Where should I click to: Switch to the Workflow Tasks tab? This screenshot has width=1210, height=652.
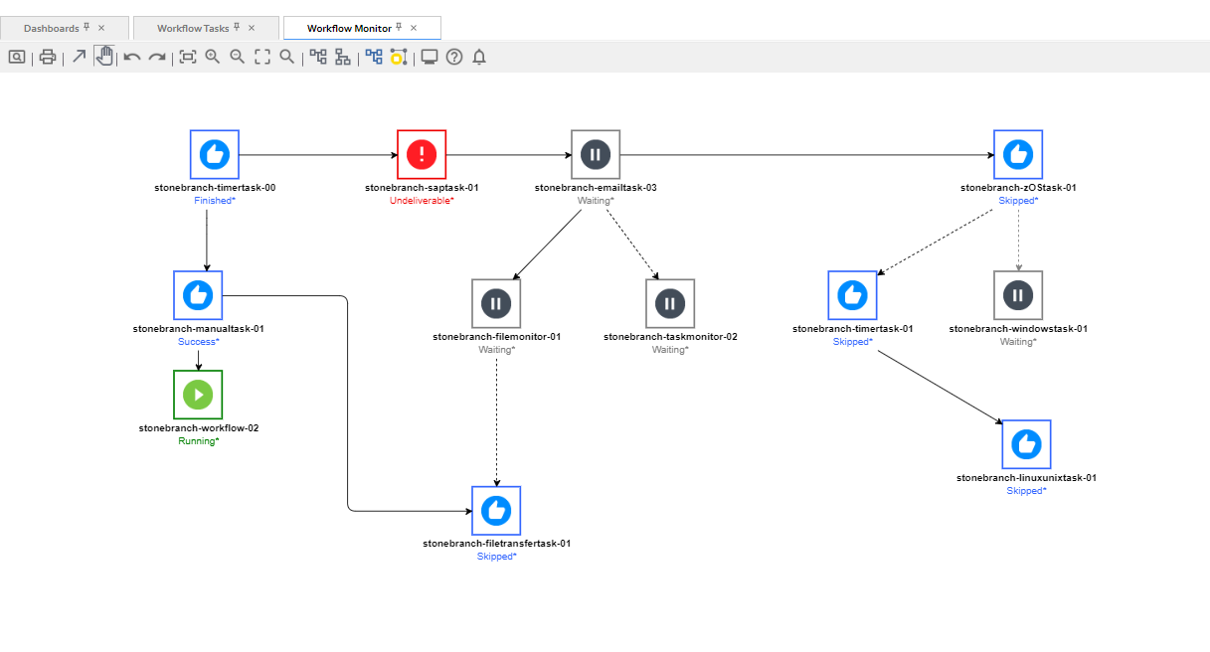point(193,28)
